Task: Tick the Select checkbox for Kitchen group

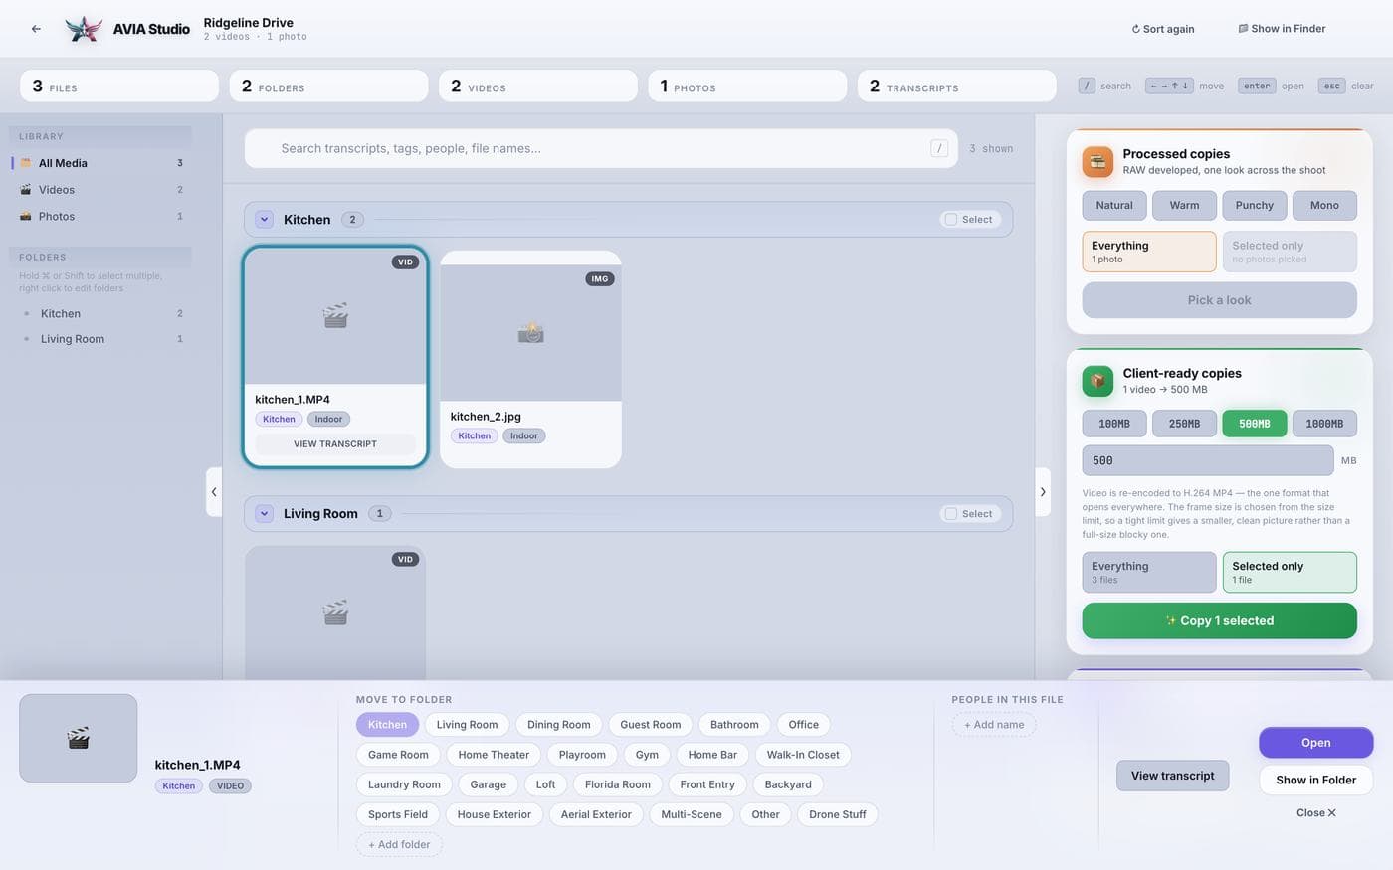Action: (x=951, y=220)
